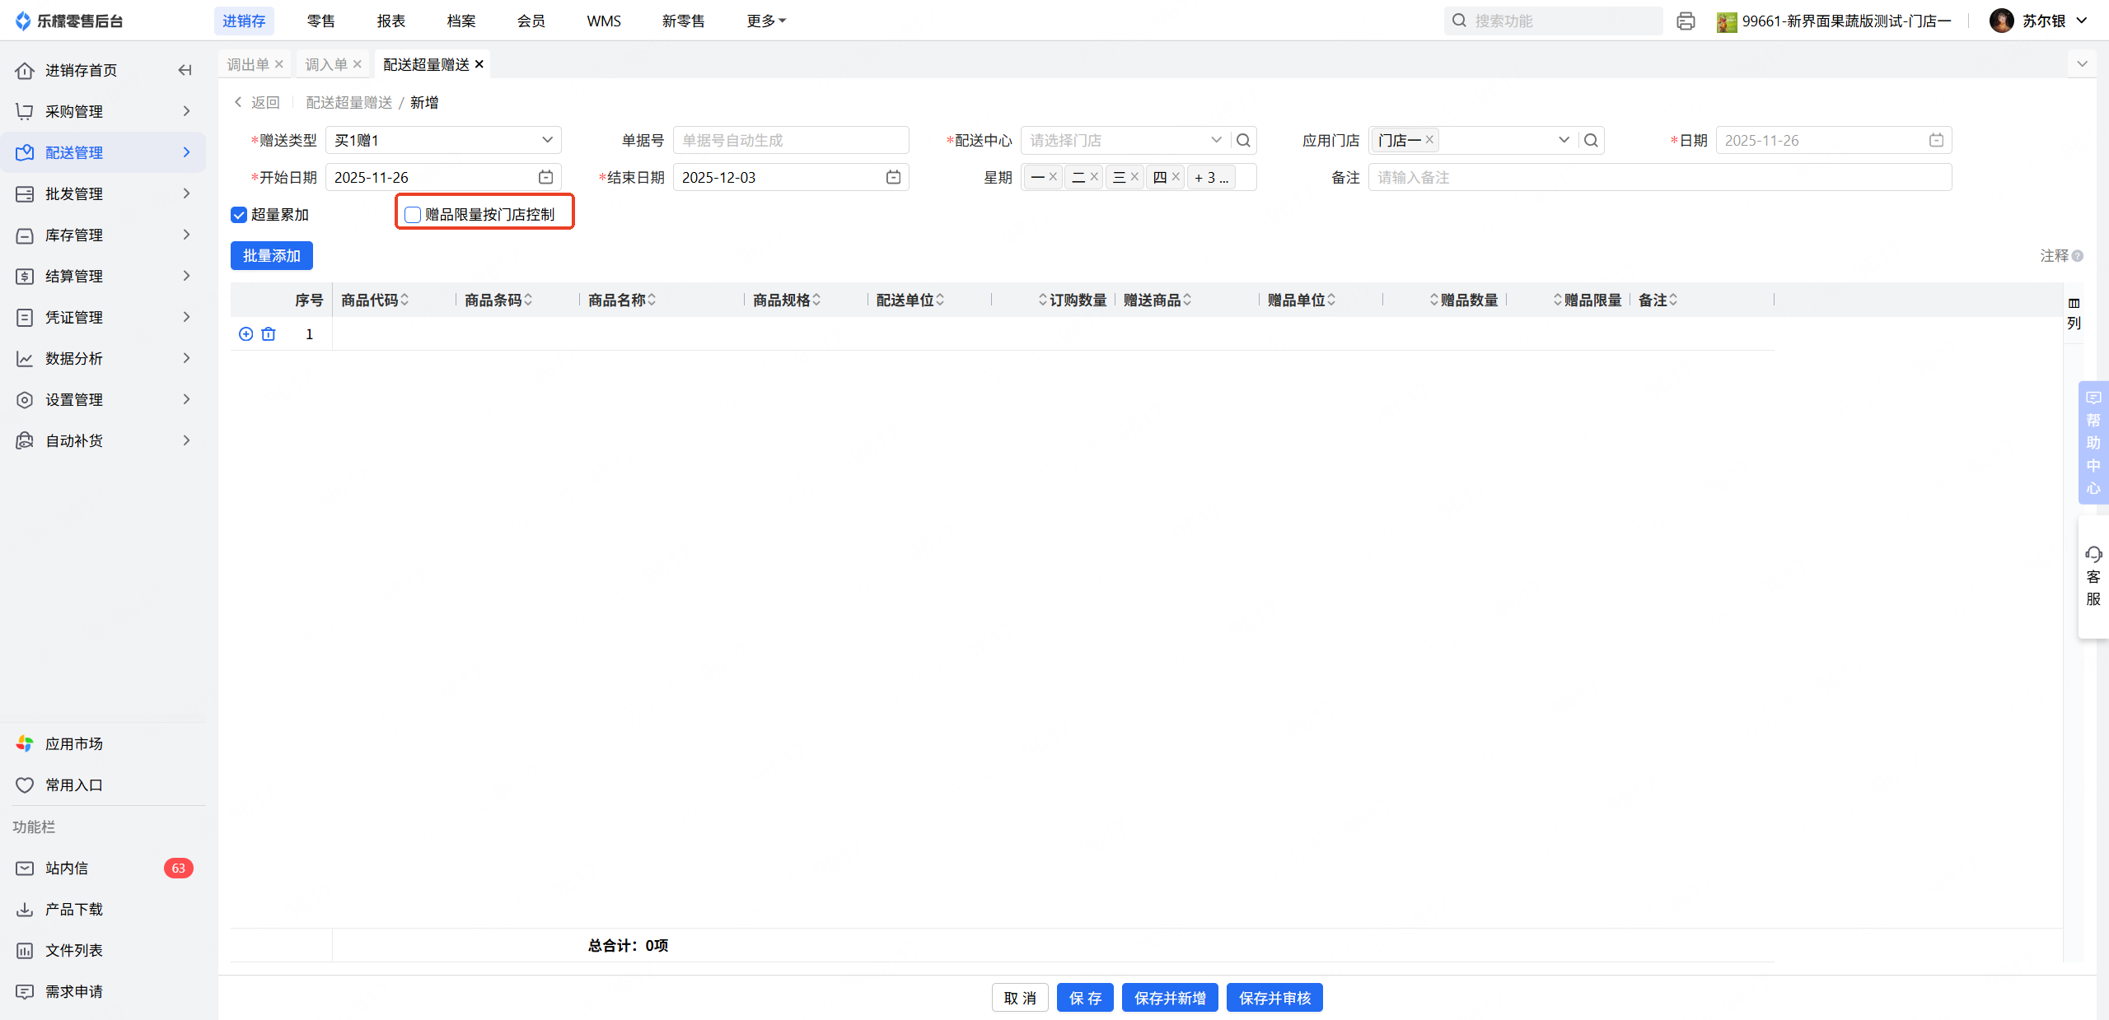Image resolution: width=2109 pixels, height=1020 pixels.
Task: Remove 门店一 tag from 应用门店
Action: coord(1430,140)
